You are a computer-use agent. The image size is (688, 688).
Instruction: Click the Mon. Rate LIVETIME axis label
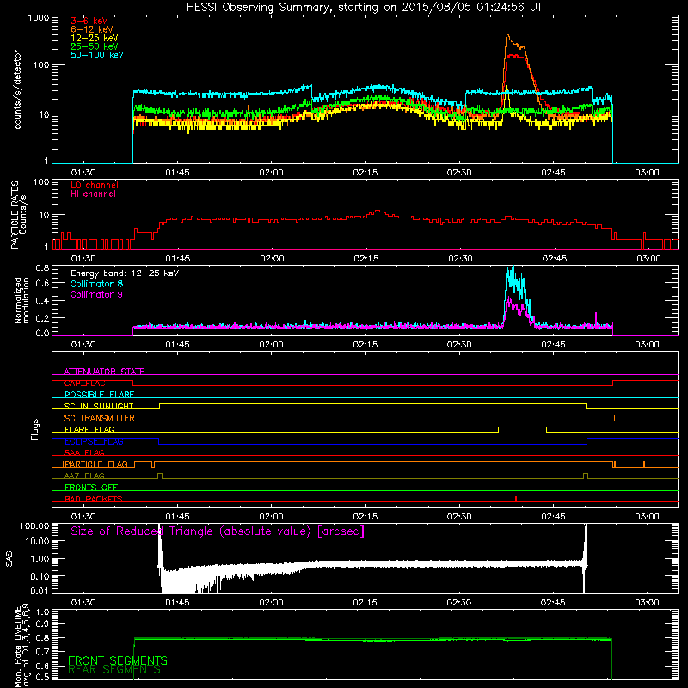coord(21,646)
